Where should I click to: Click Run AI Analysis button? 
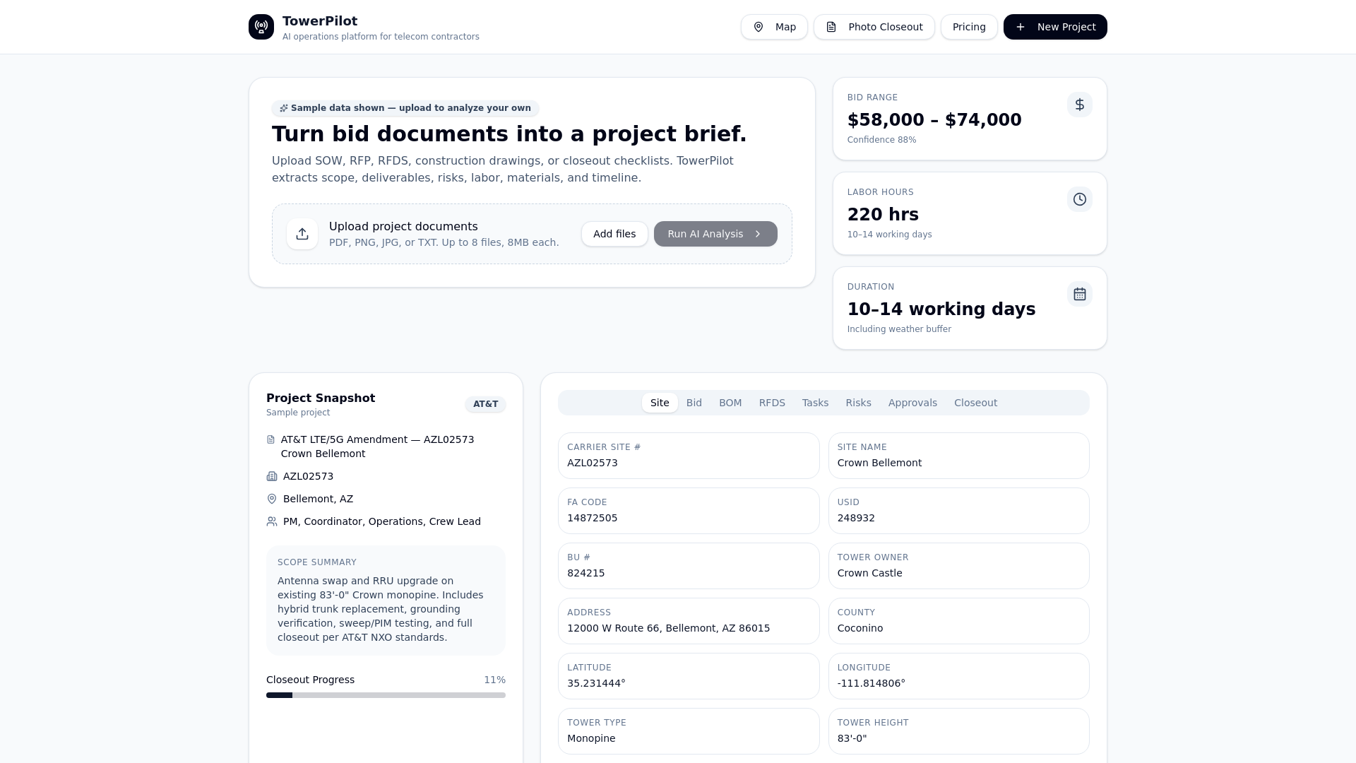tap(715, 234)
